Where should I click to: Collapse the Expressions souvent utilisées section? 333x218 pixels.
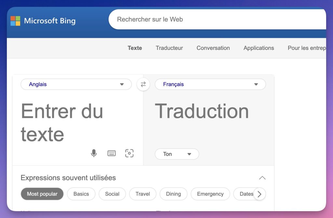pos(262,178)
